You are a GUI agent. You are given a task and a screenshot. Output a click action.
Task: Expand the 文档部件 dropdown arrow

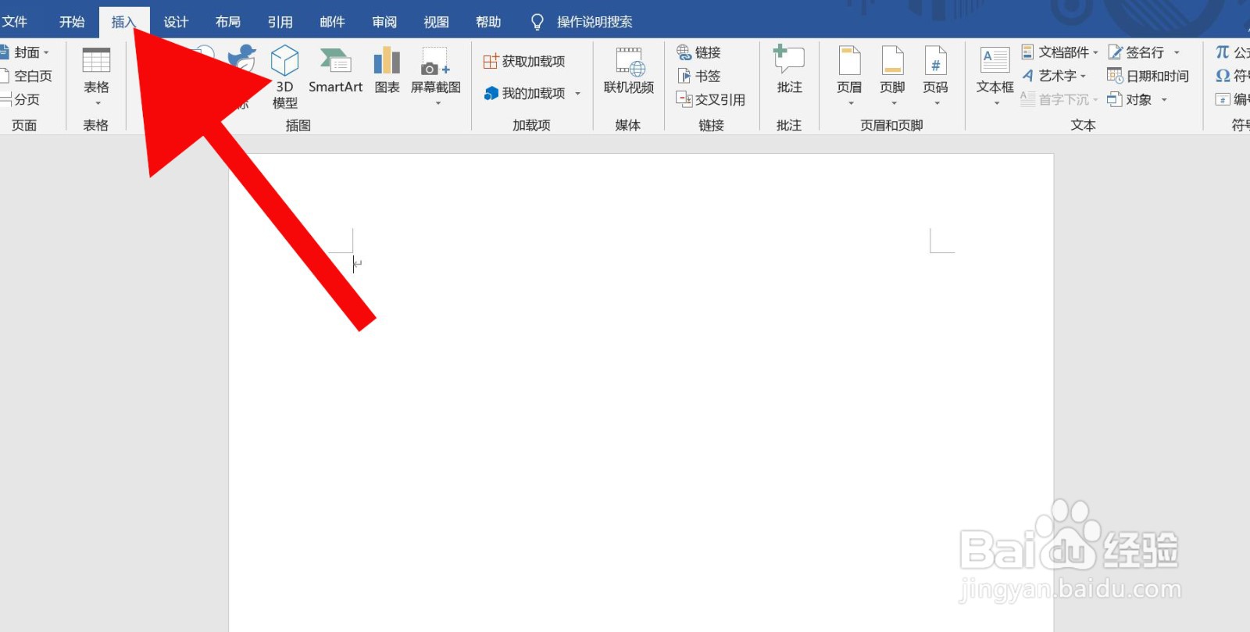click(1095, 53)
